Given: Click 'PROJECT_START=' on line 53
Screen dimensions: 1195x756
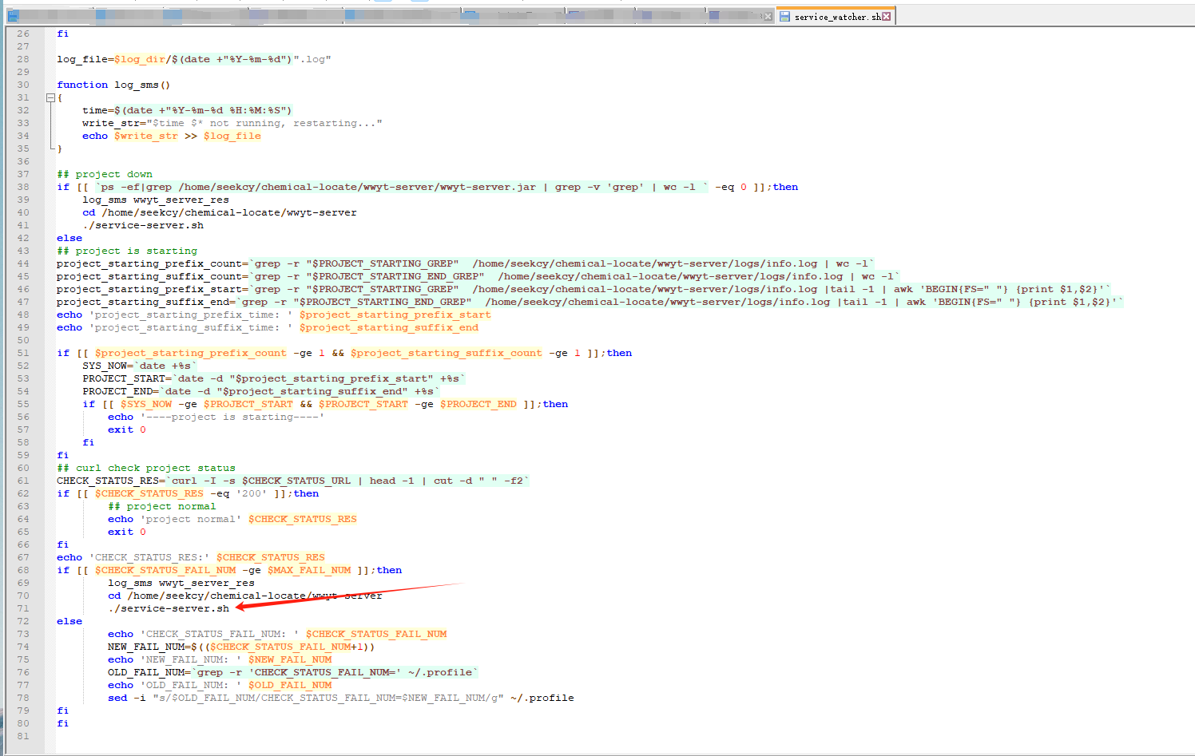Looking at the screenshot, I should [127, 378].
